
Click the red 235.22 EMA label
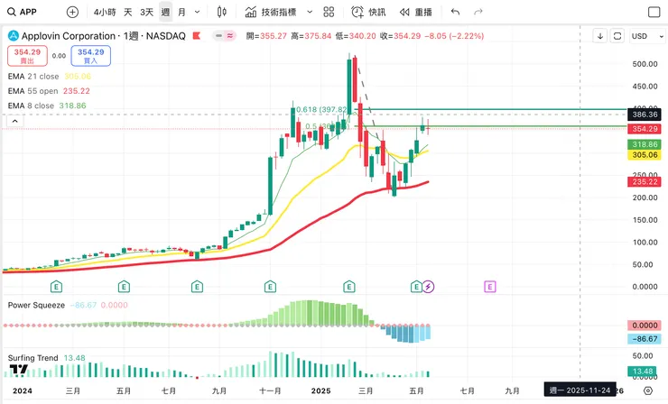pyautogui.click(x=645, y=182)
